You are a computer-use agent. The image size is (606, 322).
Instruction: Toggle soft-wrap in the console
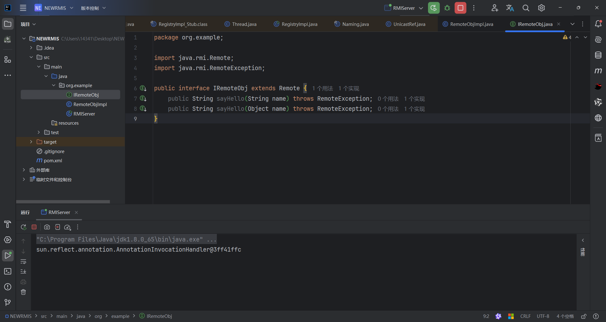pyautogui.click(x=23, y=262)
